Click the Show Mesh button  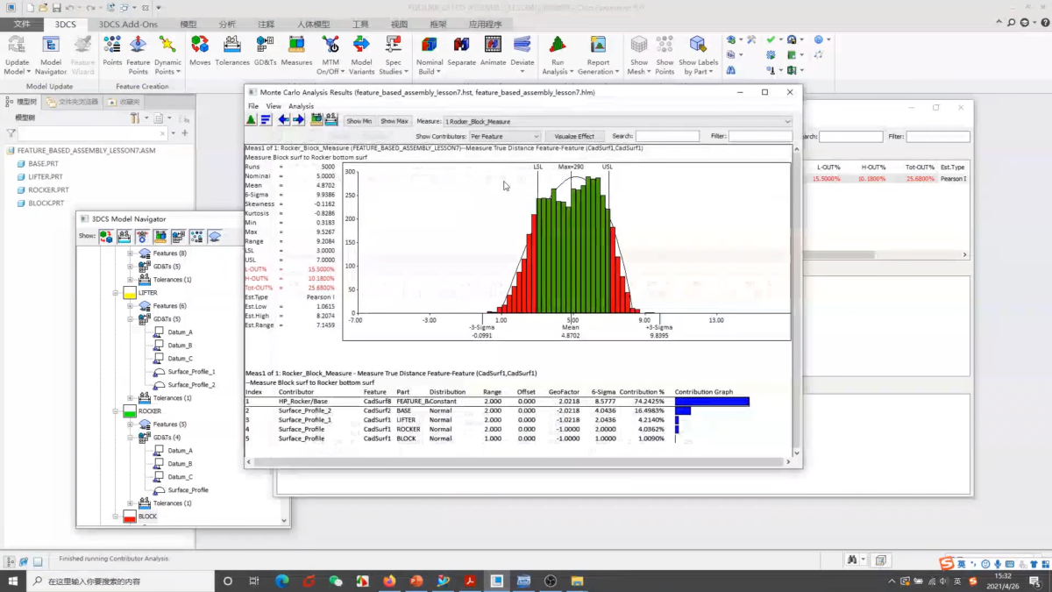tap(639, 53)
